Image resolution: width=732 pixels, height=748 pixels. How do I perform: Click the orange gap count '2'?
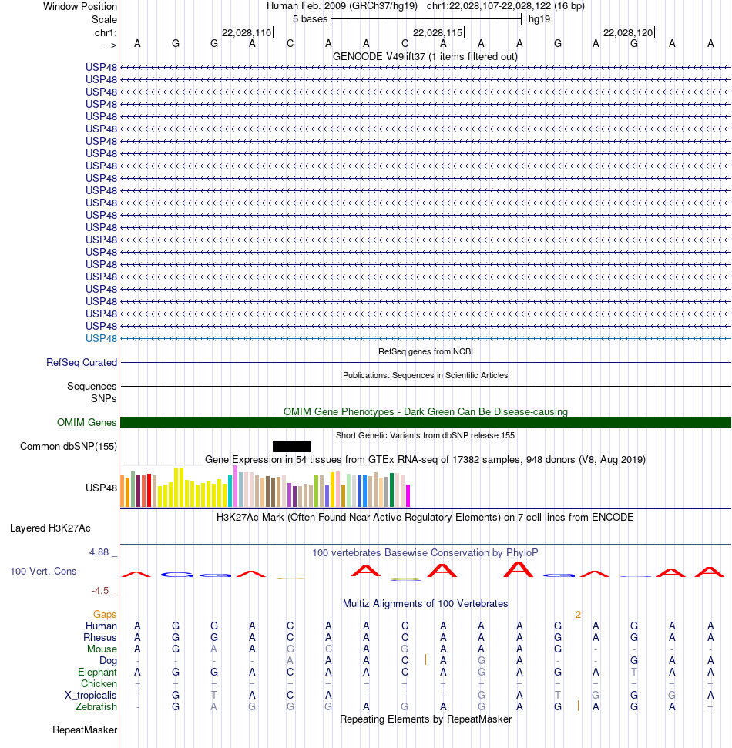click(579, 615)
